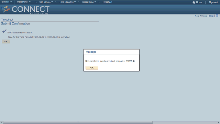The width and height of the screenshot is (220, 124).
Task: Click the horizontal scrollbar thumb
Action: [x=78, y=122]
